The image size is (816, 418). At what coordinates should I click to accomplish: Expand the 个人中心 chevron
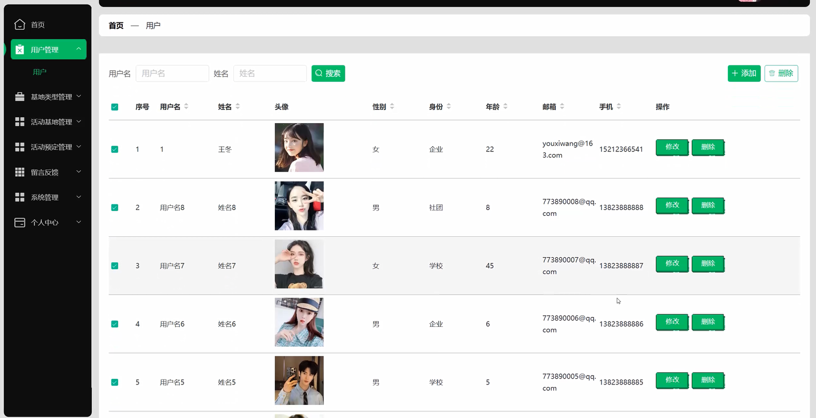79,222
